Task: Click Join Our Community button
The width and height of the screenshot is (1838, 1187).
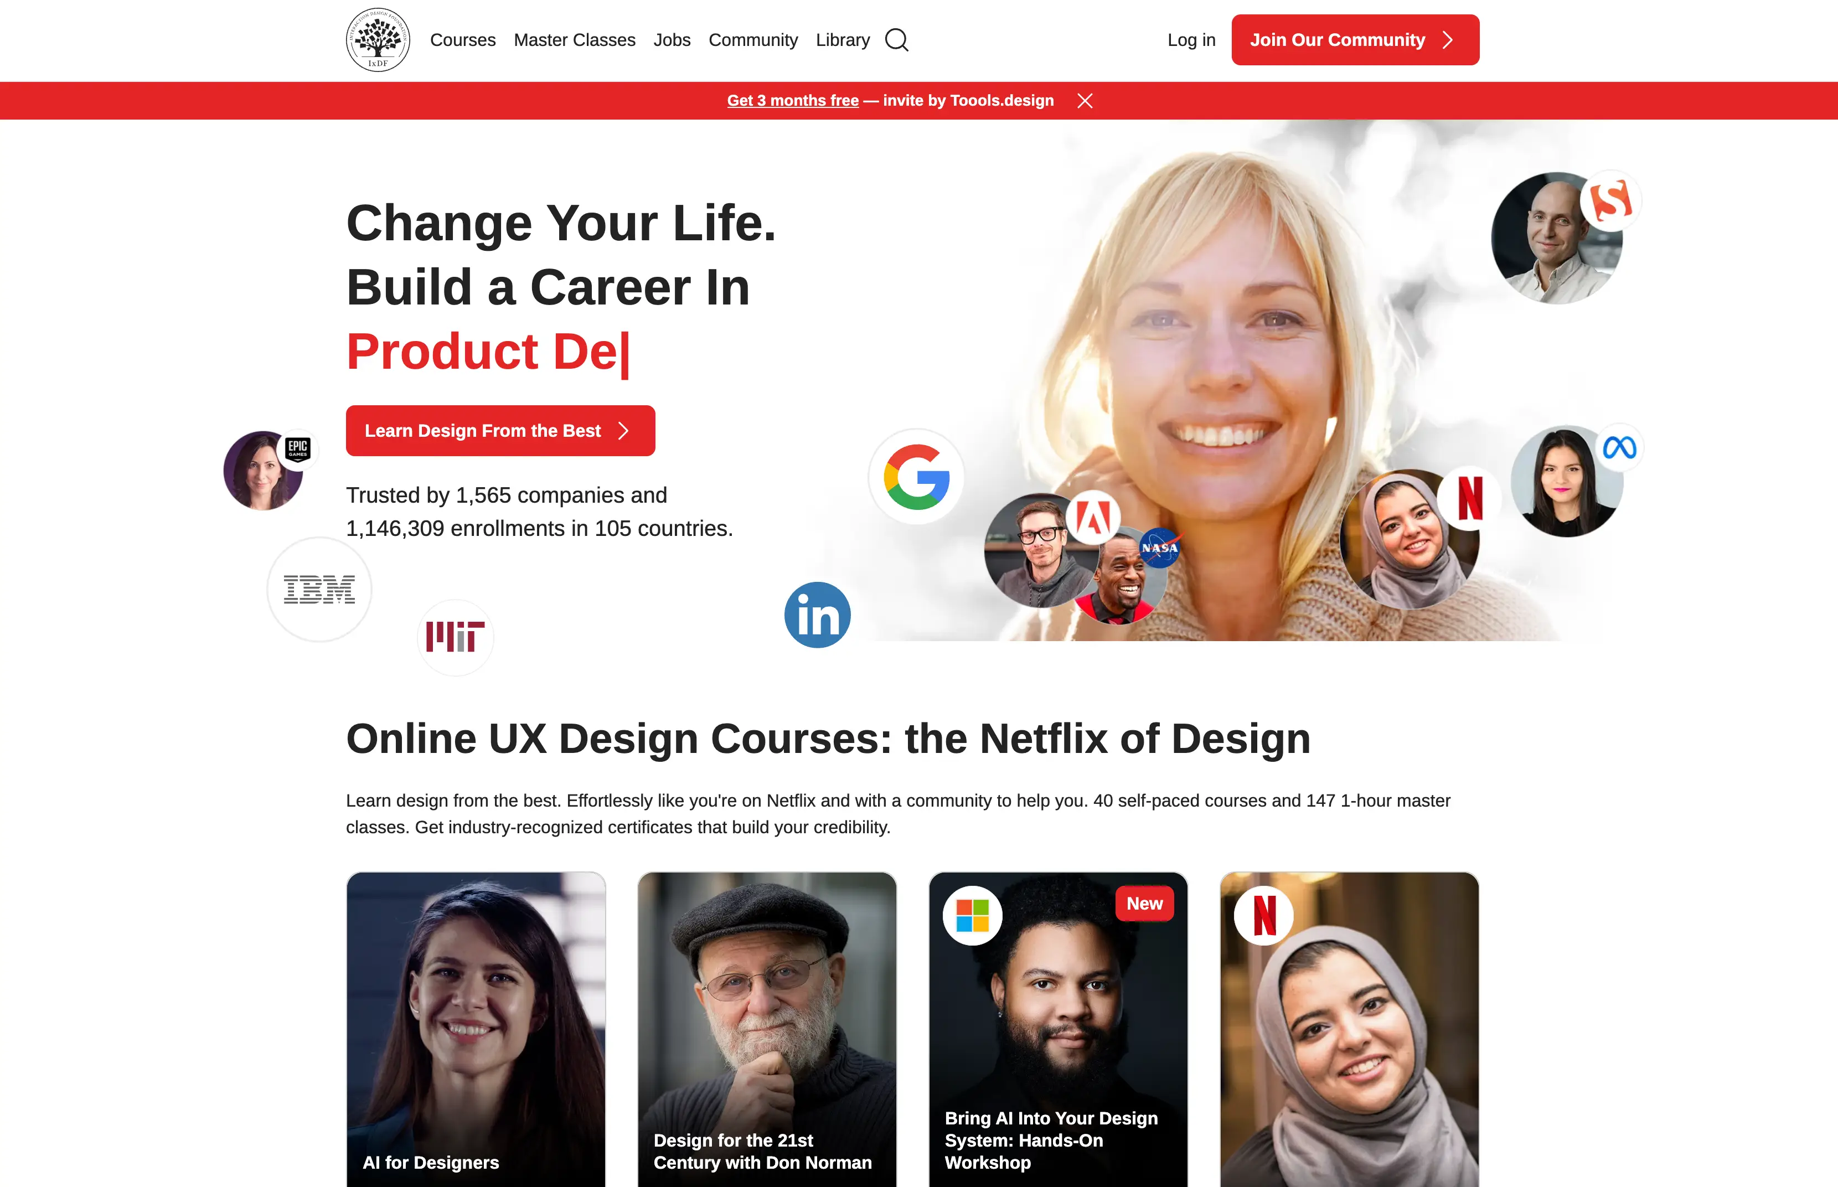Action: (x=1355, y=40)
